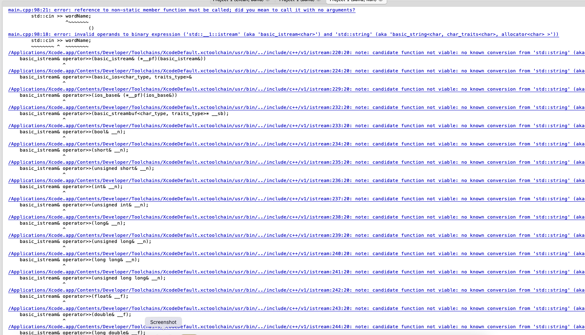The height and width of the screenshot is (335, 585).
Task: Select the istream:239:20 candidate note link
Action: (x=296, y=235)
